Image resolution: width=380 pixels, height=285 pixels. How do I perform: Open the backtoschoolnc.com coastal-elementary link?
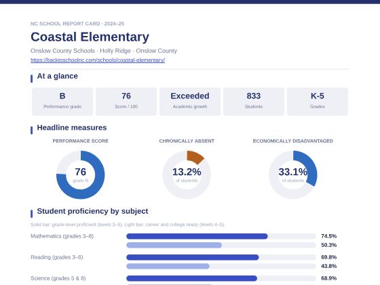point(98,60)
